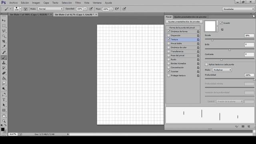Switch to Sin título-1 document tab
256x144 pixels.
(x=29, y=14)
